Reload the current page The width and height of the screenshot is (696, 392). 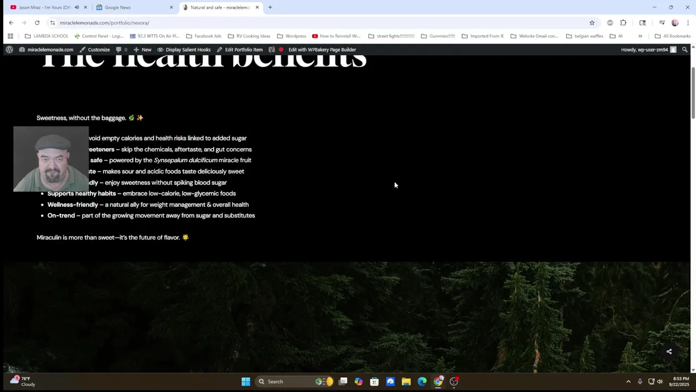tap(37, 22)
